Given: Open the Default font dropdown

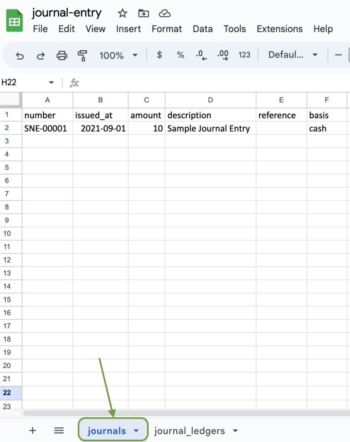Looking at the screenshot, I should coord(293,55).
